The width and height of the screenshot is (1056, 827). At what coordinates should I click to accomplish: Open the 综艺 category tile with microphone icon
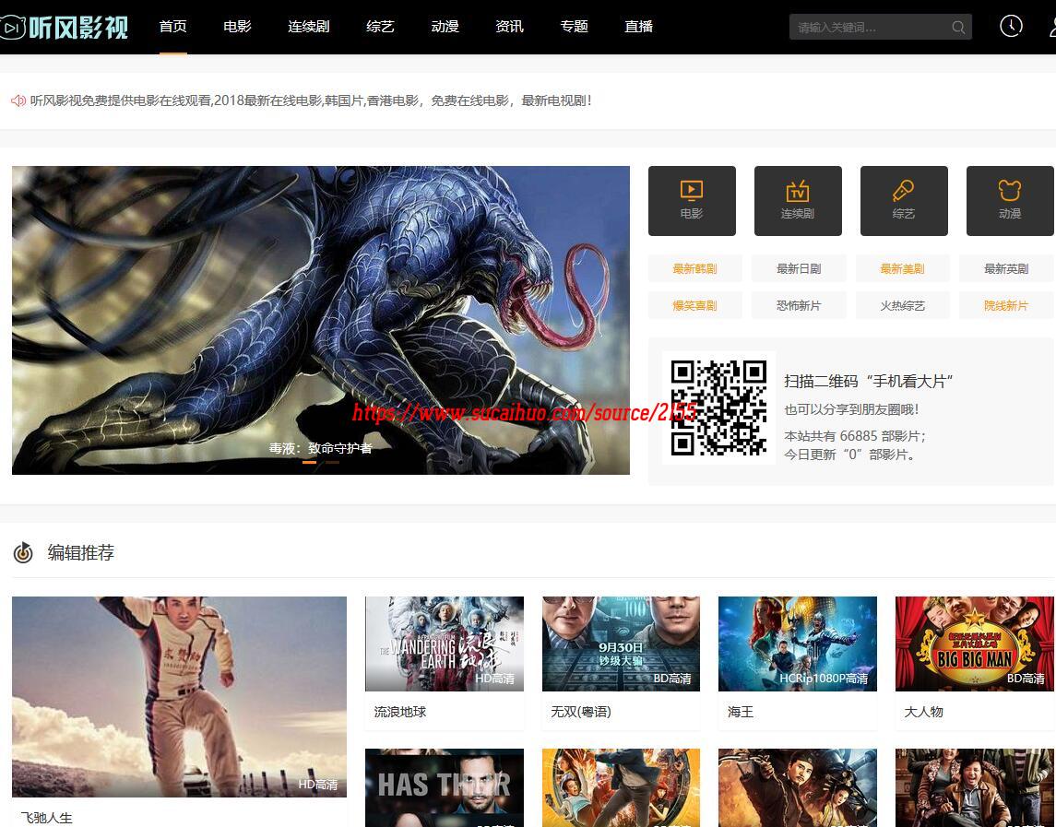pos(904,201)
